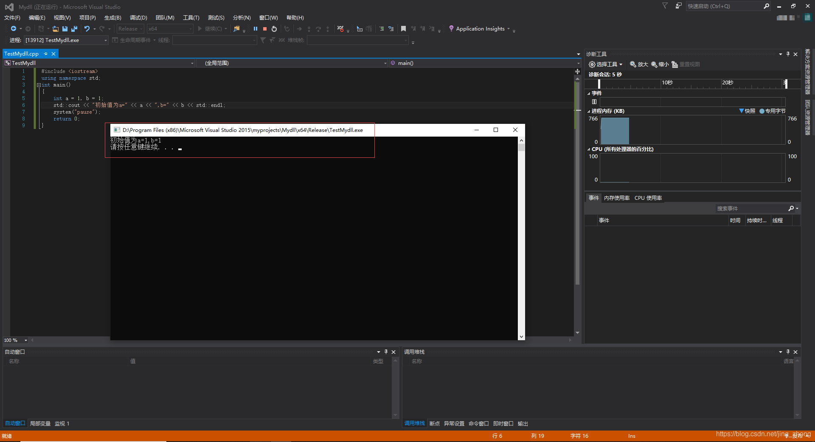Viewport: 815px width, 442px height.
Task: Click the Quick Launch search magnifier icon
Action: click(x=766, y=6)
